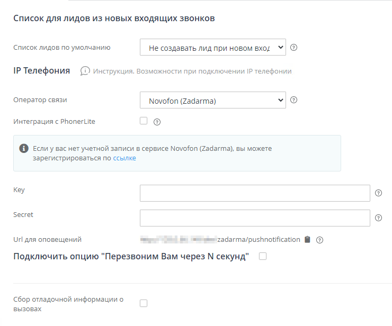The image size is (392, 326).
Task: Focus the Key input field
Action: pyautogui.click(x=255, y=193)
